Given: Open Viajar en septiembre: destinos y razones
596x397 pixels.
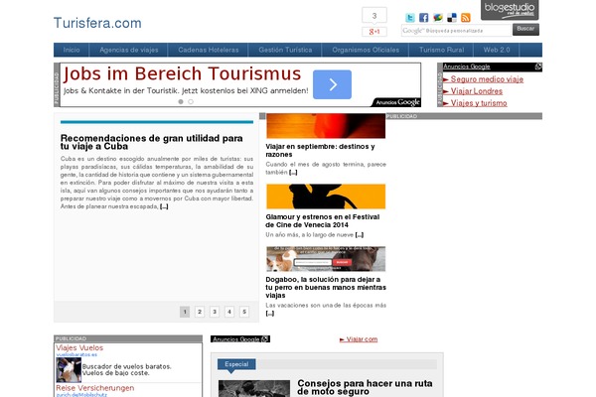Looking at the screenshot, I should pyautogui.click(x=320, y=151).
